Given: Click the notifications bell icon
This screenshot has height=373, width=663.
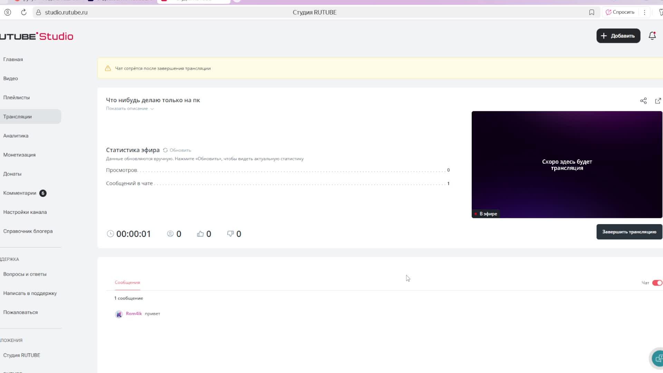Looking at the screenshot, I should [652, 36].
